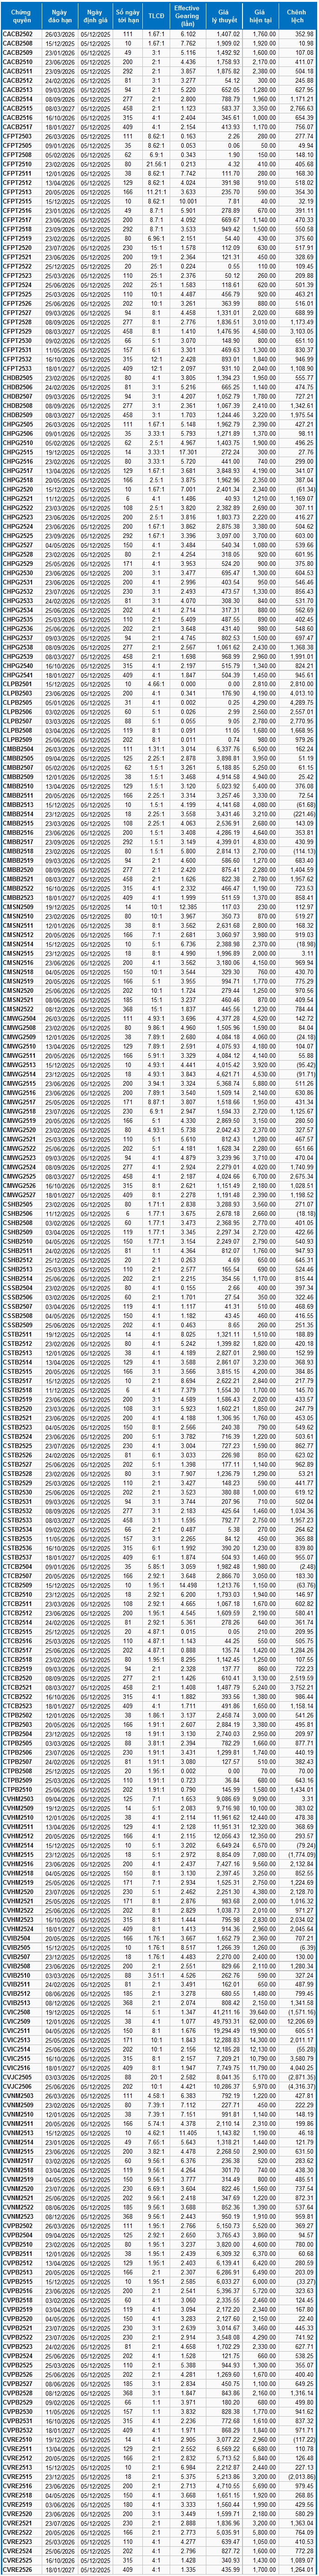Click the "Ngày định giá" column header
Image resolution: width=319 pixels, height=2576 pixels.
95,16
